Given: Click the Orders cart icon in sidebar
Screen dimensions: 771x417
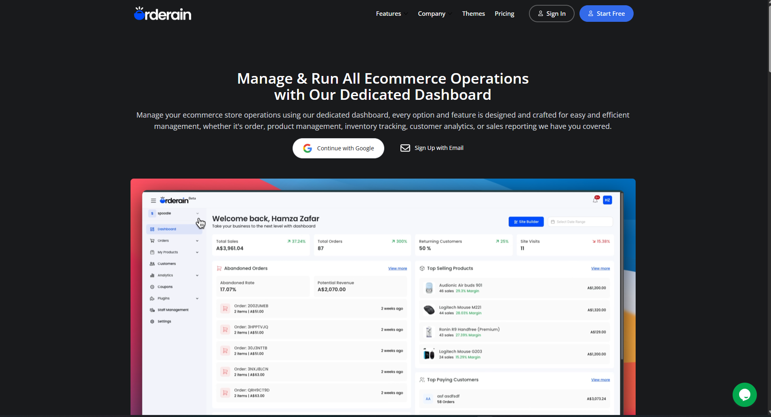Looking at the screenshot, I should point(152,241).
